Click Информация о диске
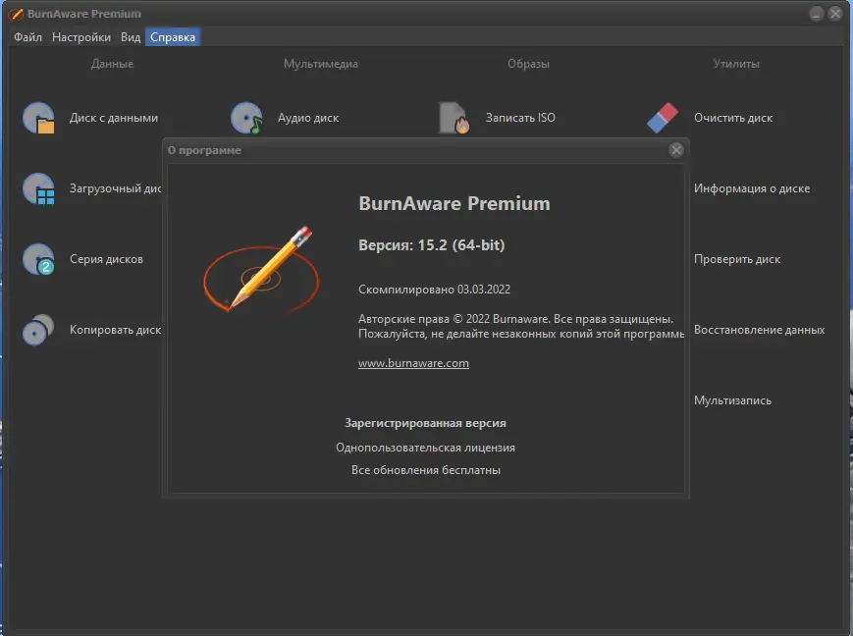Screen dimensions: 853x636 [752, 188]
